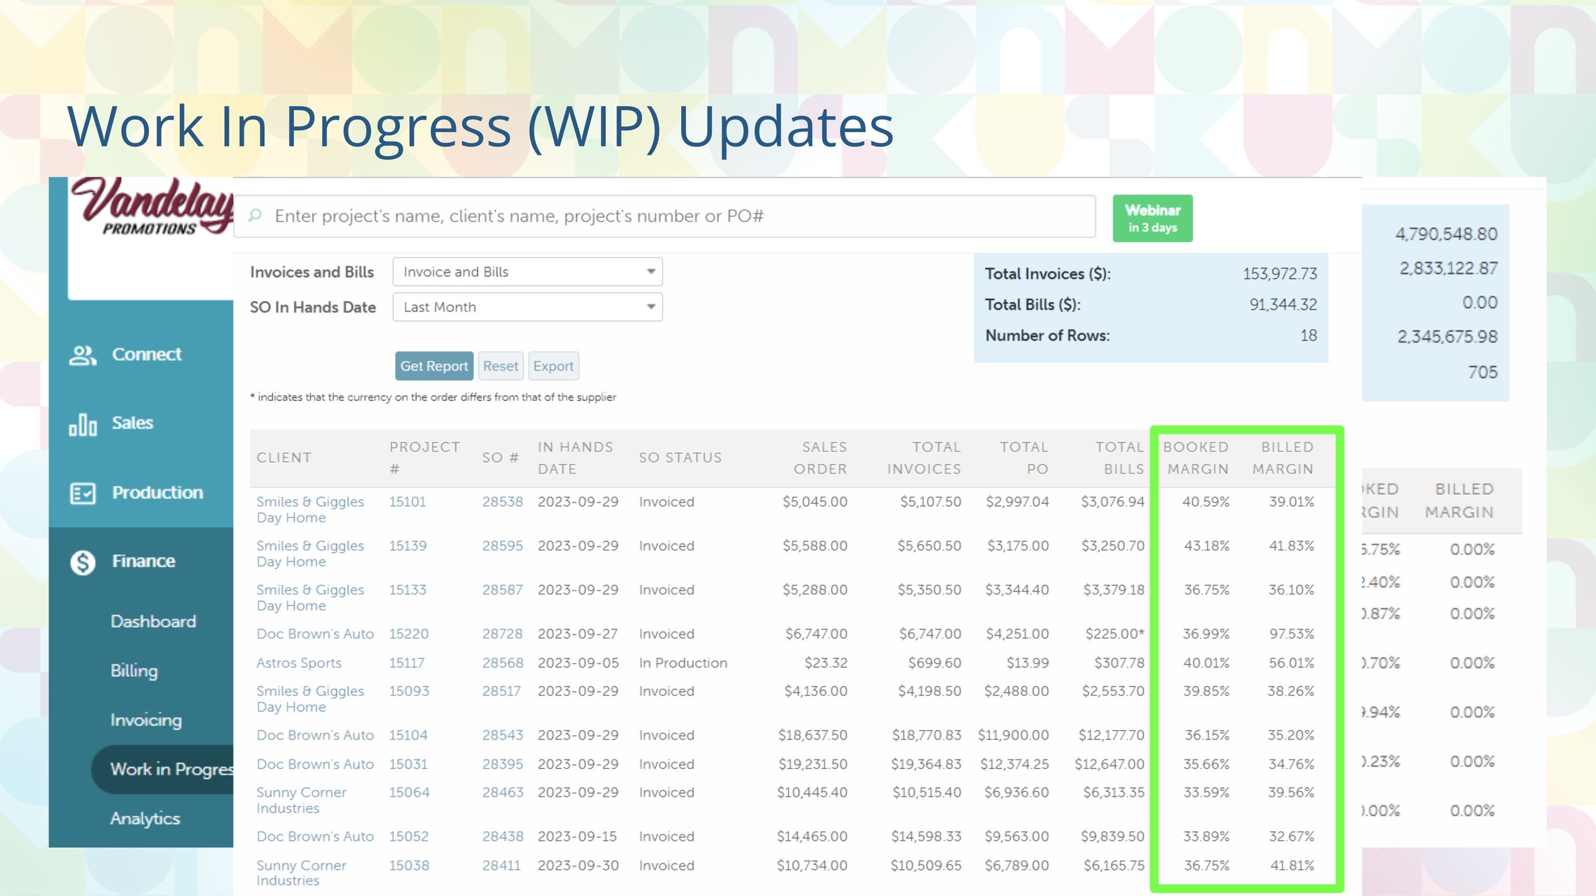This screenshot has width=1596, height=896.
Task: Open Analytics from the Finance menu
Action: tap(145, 819)
